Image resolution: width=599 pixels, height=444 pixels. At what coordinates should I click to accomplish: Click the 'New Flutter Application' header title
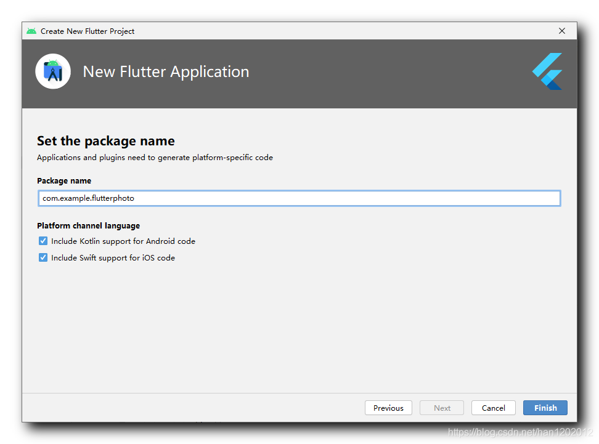pos(166,72)
